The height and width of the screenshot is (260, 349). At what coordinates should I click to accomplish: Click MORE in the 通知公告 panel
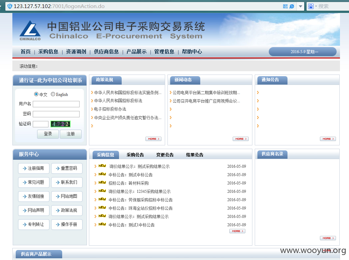coord(328,139)
